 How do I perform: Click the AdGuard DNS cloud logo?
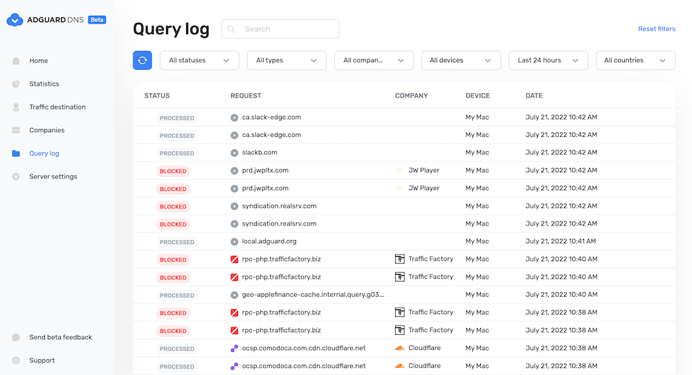coord(15,20)
